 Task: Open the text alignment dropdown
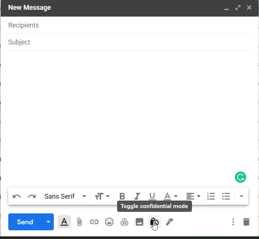click(193, 196)
